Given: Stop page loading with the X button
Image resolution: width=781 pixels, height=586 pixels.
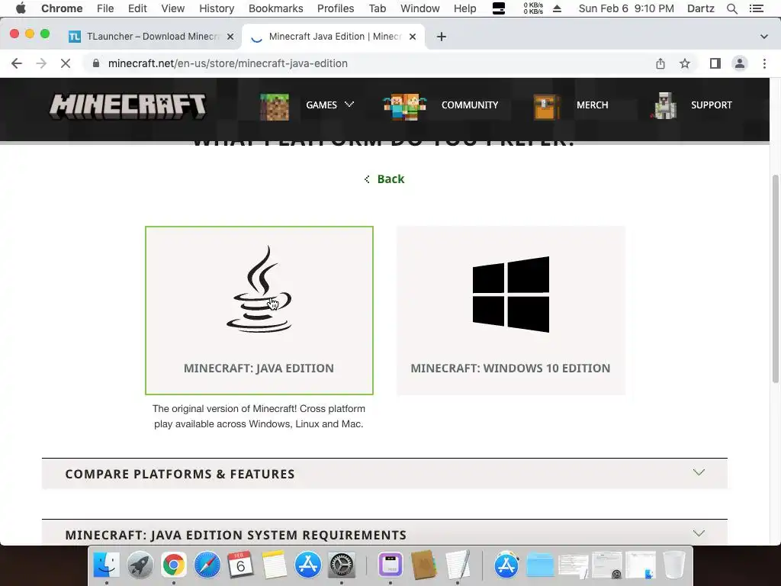Looking at the screenshot, I should pyautogui.click(x=66, y=63).
